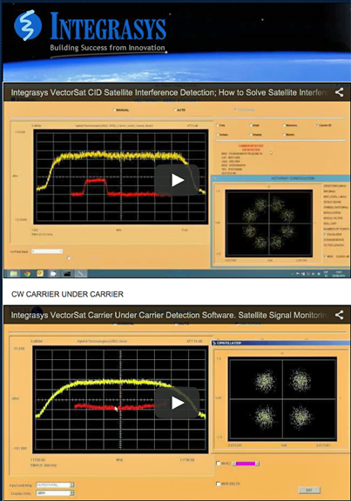The image size is (351, 501).
Task: Select the AUTO radio option
Action: point(179,110)
